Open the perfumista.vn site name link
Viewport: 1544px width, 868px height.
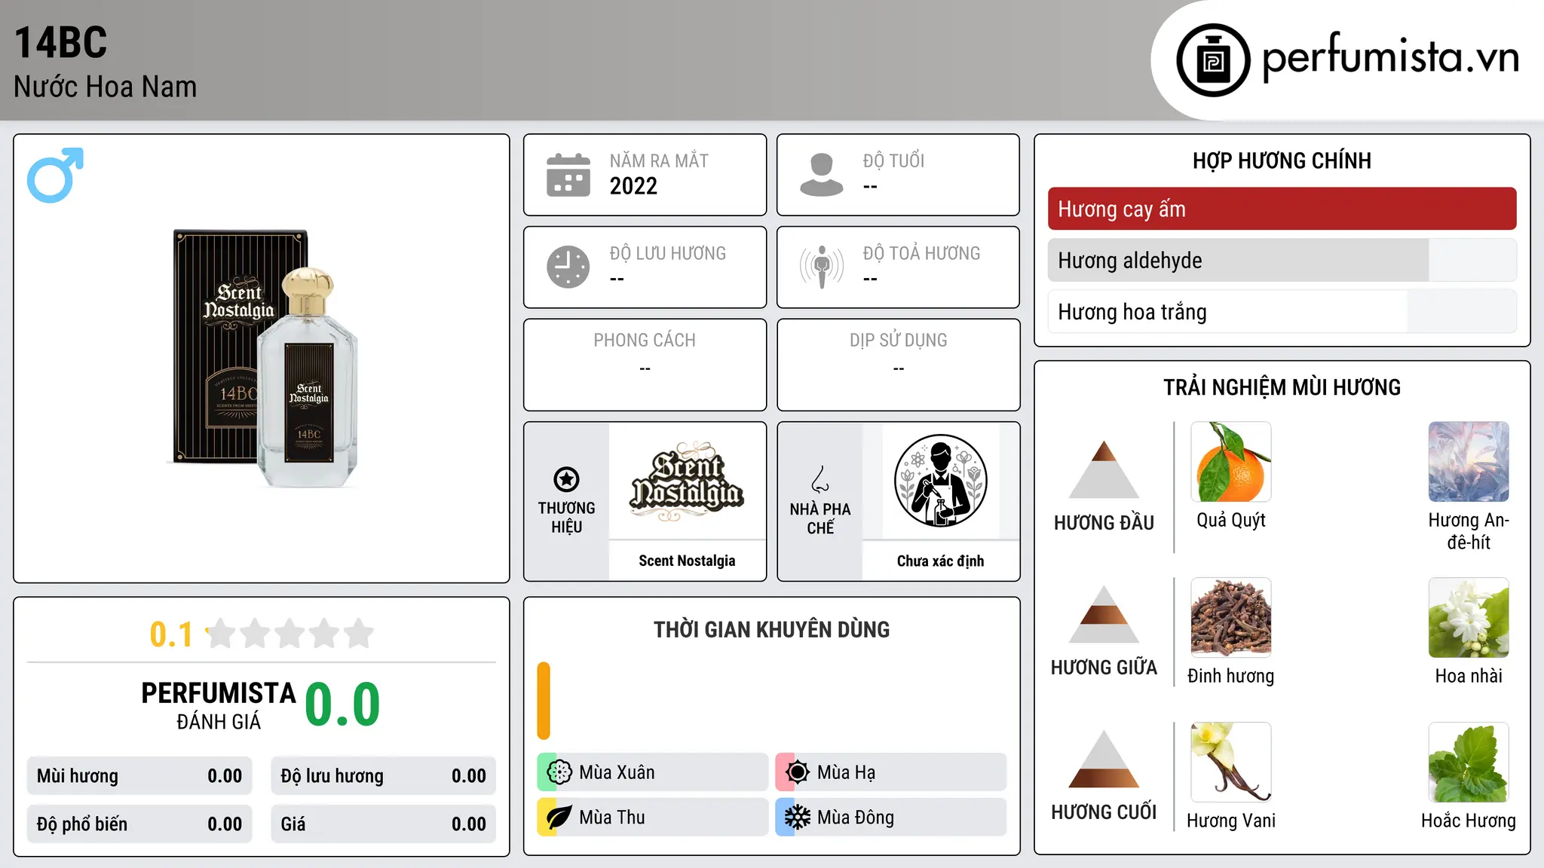point(1390,57)
